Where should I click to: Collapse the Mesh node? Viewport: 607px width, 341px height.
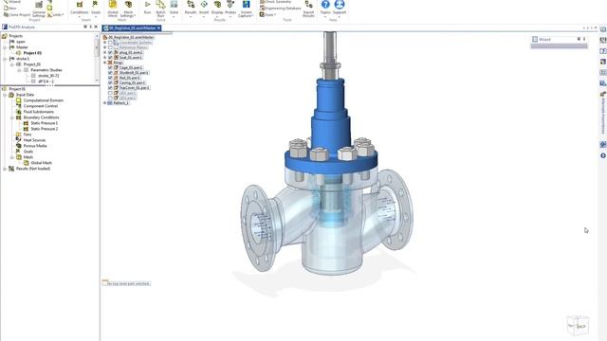pos(12,157)
